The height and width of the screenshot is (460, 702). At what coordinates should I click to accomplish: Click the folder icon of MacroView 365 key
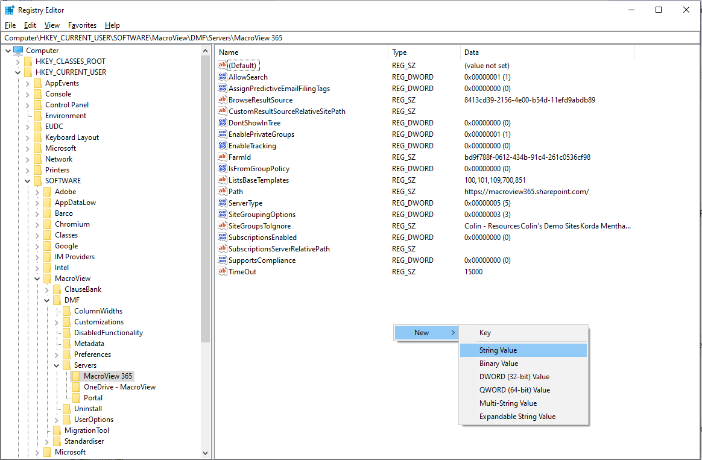pos(76,376)
